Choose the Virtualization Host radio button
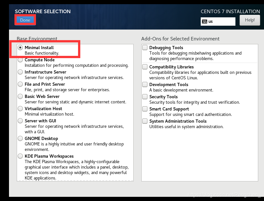Viewport: 264px width, 201px height. point(20,109)
